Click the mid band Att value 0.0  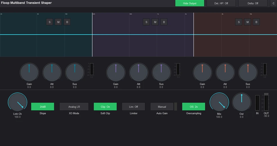point(138,87)
